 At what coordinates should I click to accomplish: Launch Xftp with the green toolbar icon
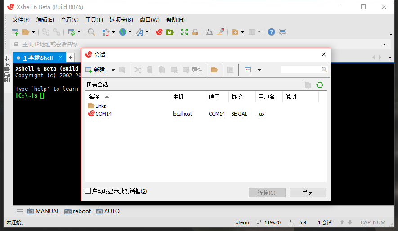click(170, 32)
